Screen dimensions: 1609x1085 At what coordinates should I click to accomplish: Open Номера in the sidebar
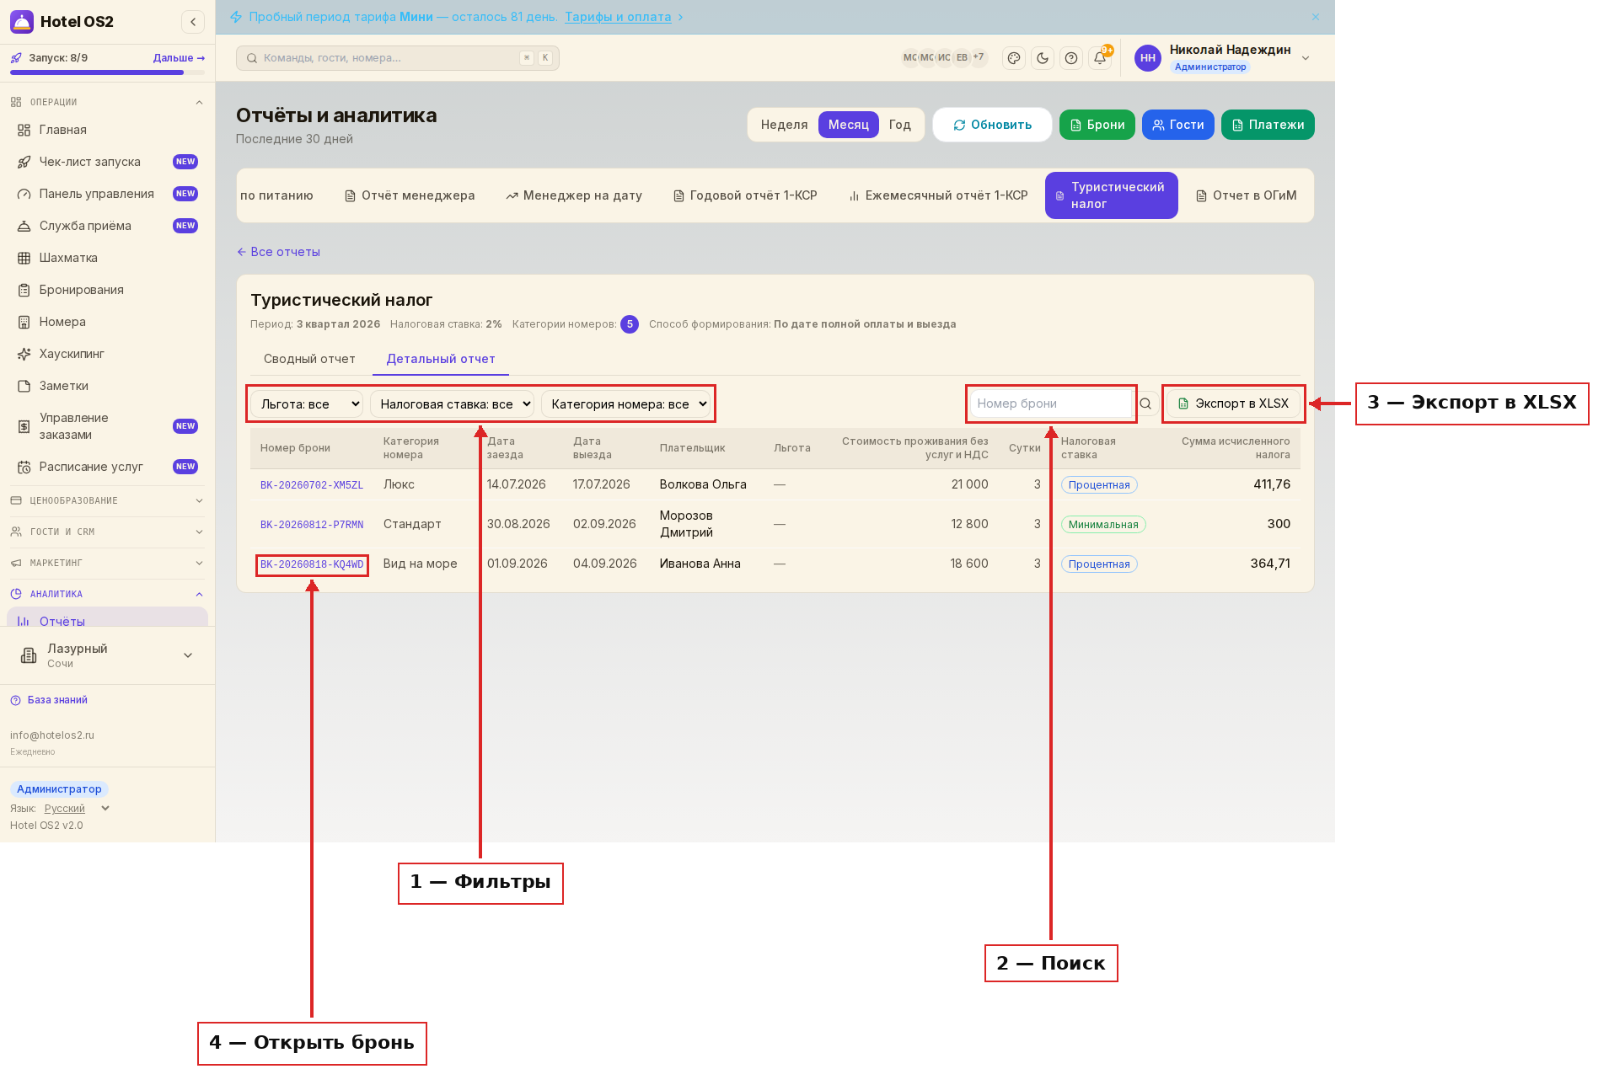click(x=107, y=322)
